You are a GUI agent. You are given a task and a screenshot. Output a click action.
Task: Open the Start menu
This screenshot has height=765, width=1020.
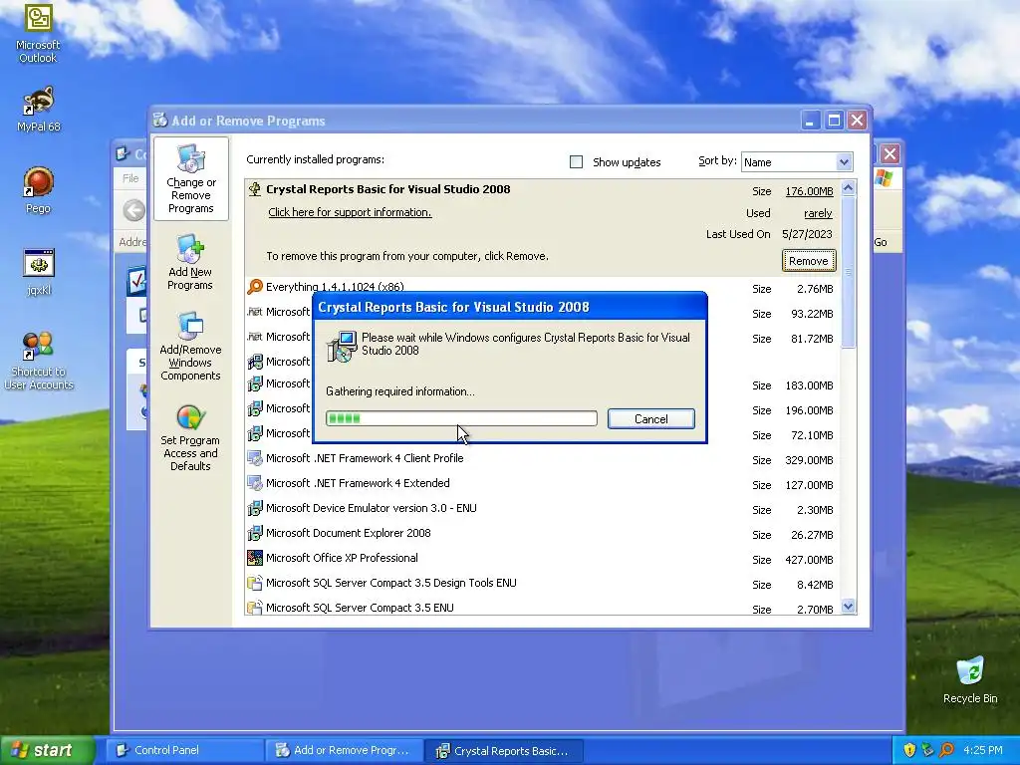point(47,750)
